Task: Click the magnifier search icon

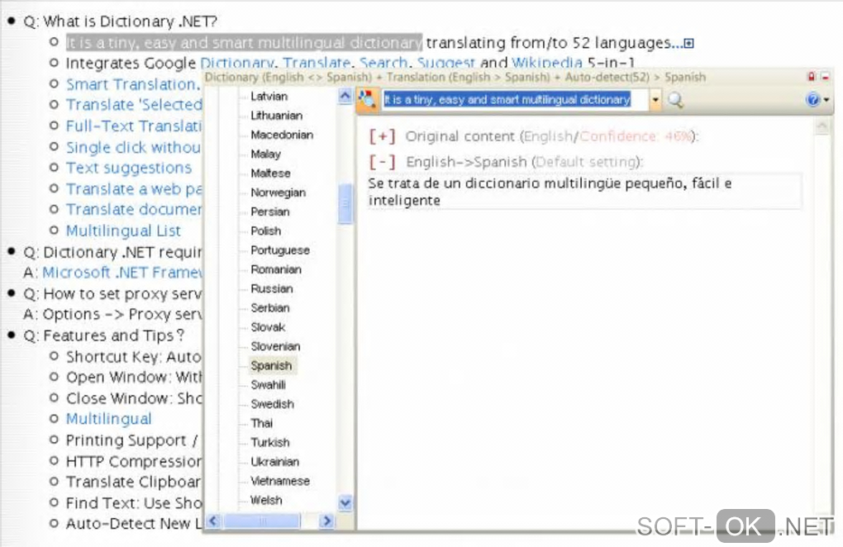Action: pyautogui.click(x=676, y=99)
